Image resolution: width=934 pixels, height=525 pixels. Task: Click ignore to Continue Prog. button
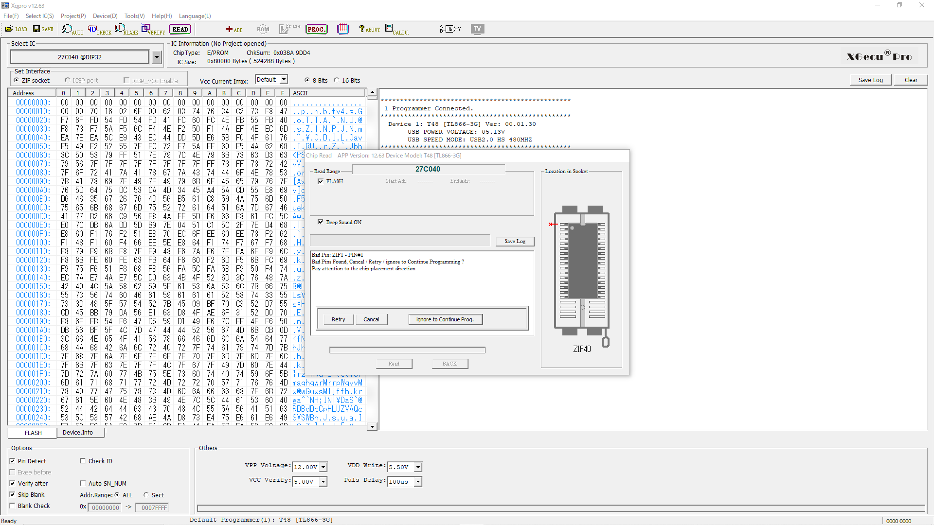[445, 319]
